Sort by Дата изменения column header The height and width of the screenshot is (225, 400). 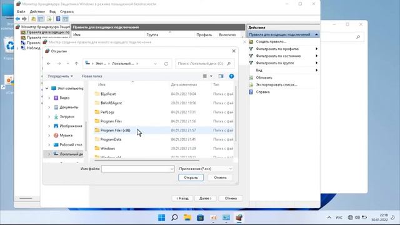tap(184, 84)
